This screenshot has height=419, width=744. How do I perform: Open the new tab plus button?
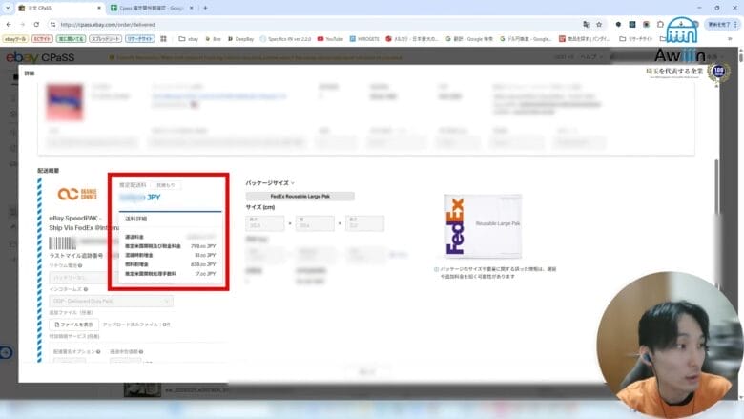205,8
